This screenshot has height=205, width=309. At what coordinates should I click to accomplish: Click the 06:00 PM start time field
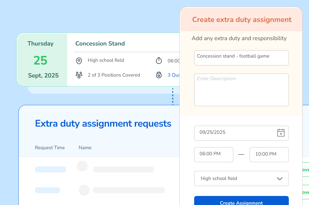pos(213,154)
